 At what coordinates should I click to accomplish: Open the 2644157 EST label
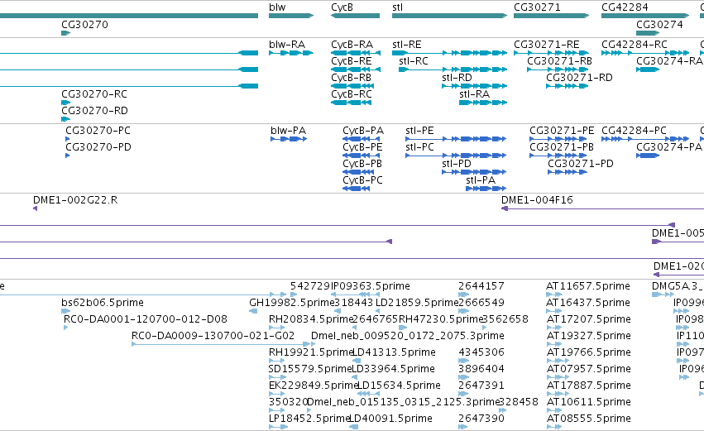click(481, 286)
